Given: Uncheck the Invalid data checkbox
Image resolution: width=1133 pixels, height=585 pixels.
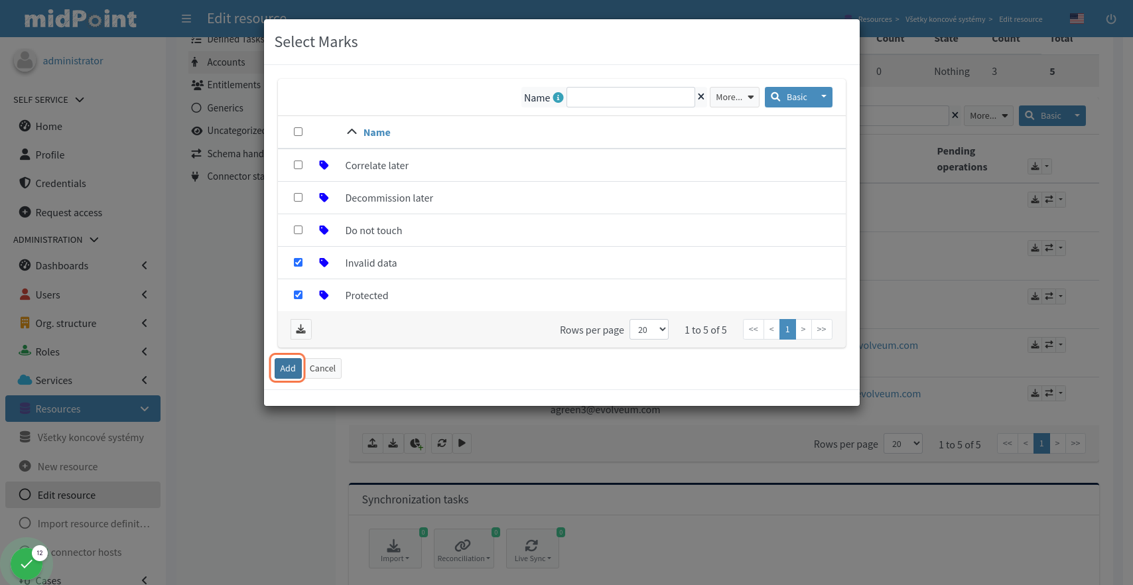Looking at the screenshot, I should point(298,263).
